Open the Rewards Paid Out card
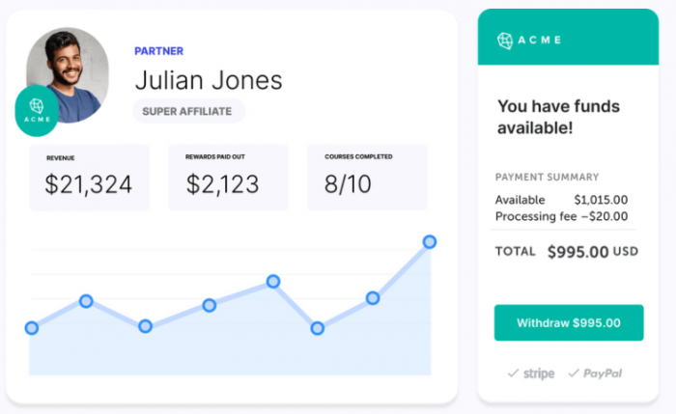The image size is (676, 414). tap(228, 178)
